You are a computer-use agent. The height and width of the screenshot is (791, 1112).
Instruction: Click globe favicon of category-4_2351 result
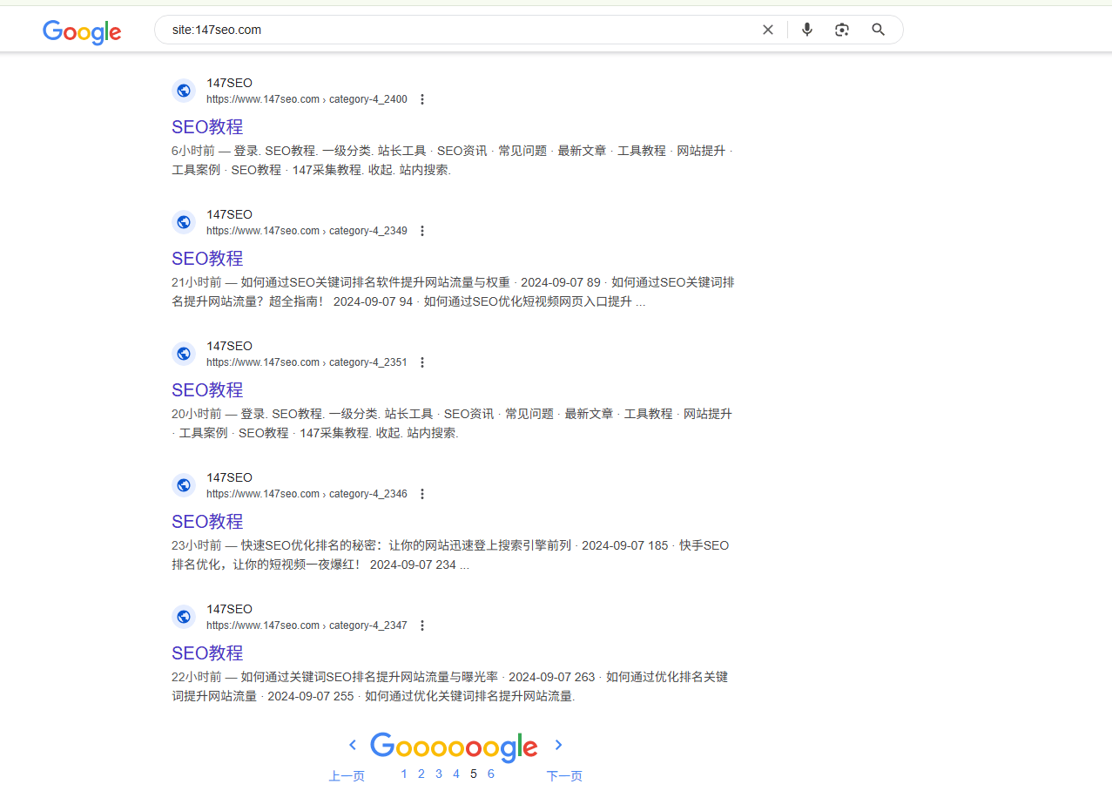pos(184,354)
